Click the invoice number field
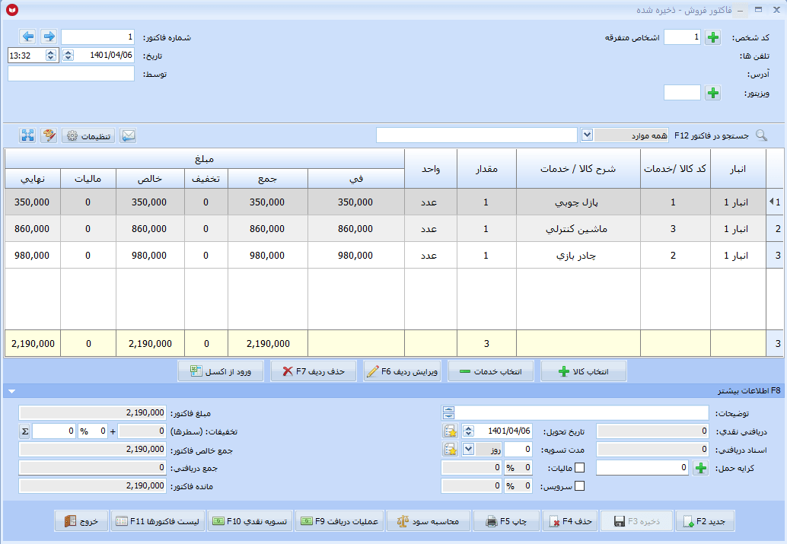This screenshot has width=787, height=544. tap(98, 37)
